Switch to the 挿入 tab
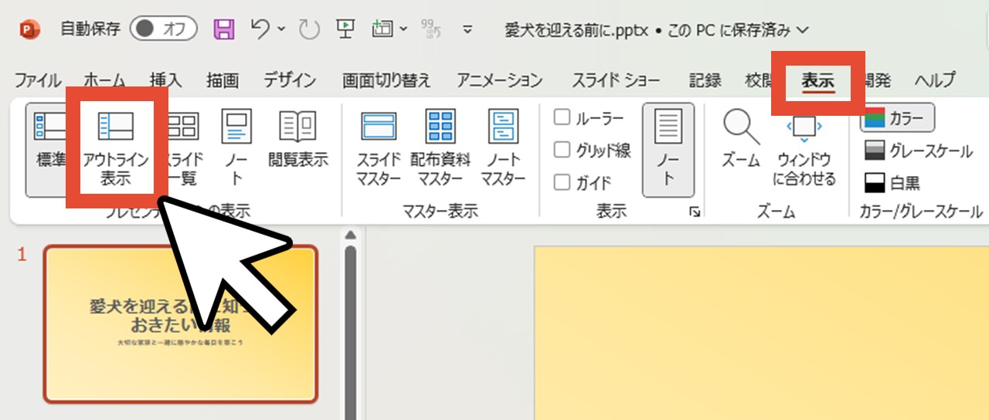989x420 pixels. tap(165, 80)
